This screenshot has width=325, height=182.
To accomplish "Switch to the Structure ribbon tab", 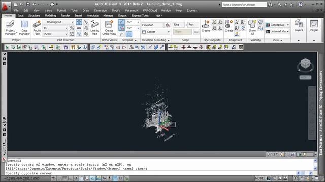I will click(34, 16).
